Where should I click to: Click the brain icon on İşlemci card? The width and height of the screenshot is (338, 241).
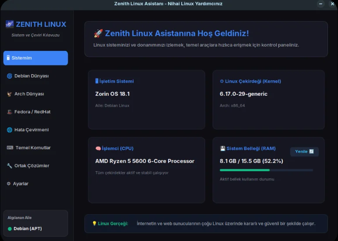click(98, 148)
